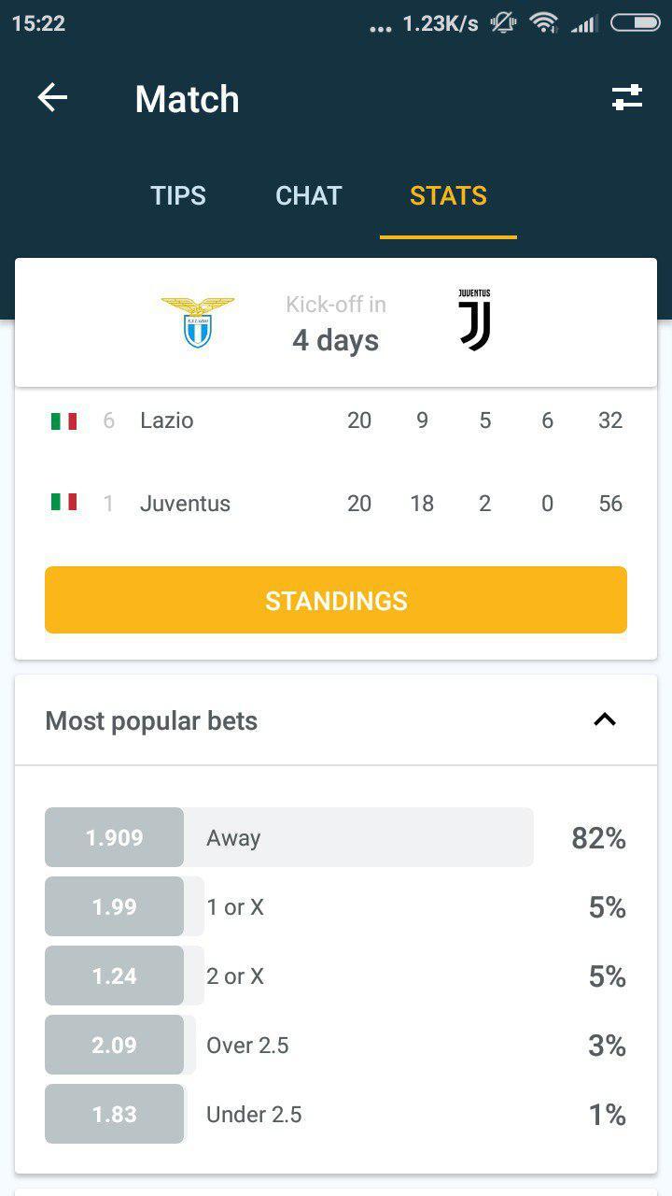672x1196 pixels.
Task: Choose the 1.83 Under 2.5 odds
Action: click(x=114, y=1114)
